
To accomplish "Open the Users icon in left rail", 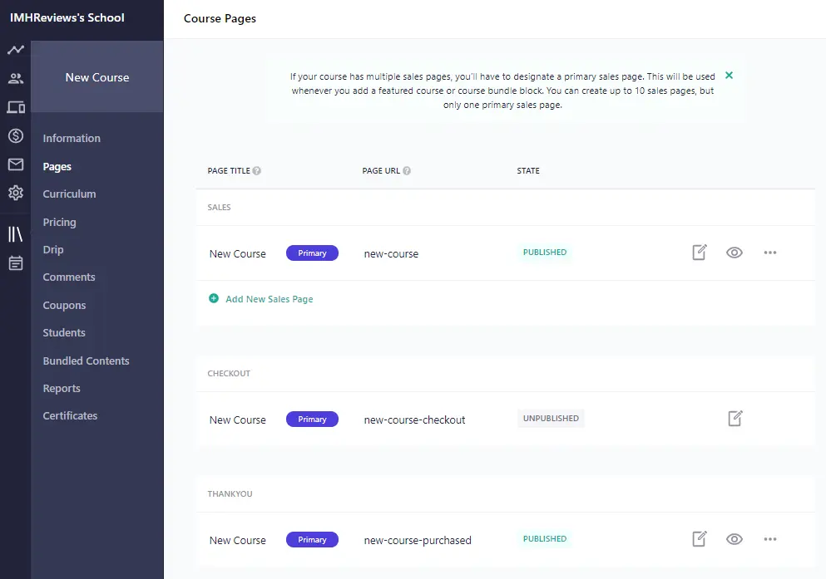I will coord(16,79).
